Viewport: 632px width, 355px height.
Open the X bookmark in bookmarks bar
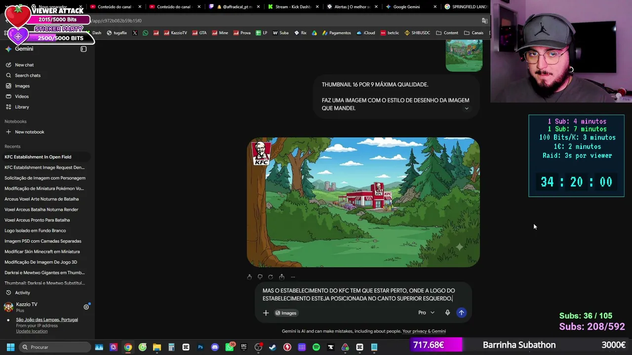(x=135, y=33)
